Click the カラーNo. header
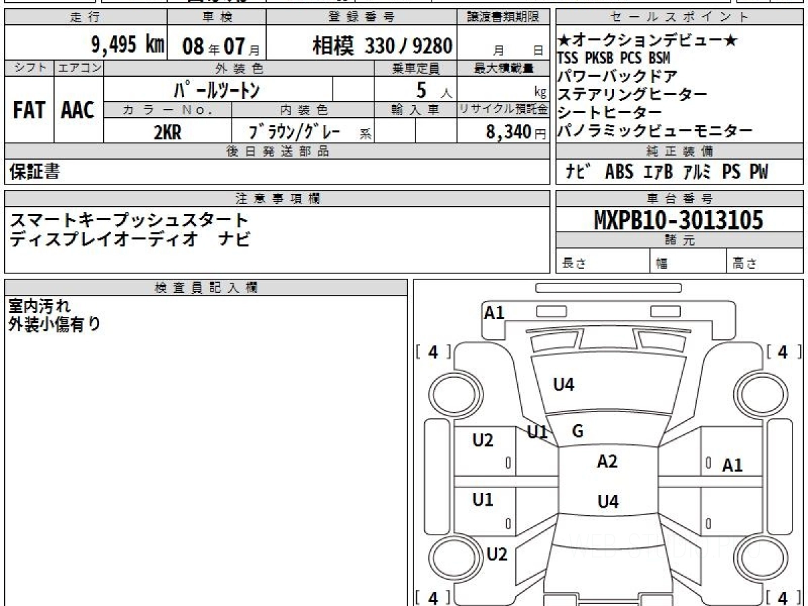Viewport: 808px width, 606px height. (x=168, y=110)
